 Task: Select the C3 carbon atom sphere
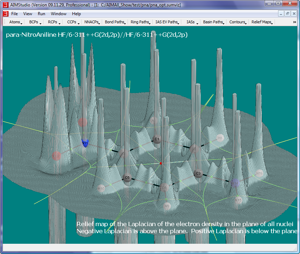pos(198,173)
